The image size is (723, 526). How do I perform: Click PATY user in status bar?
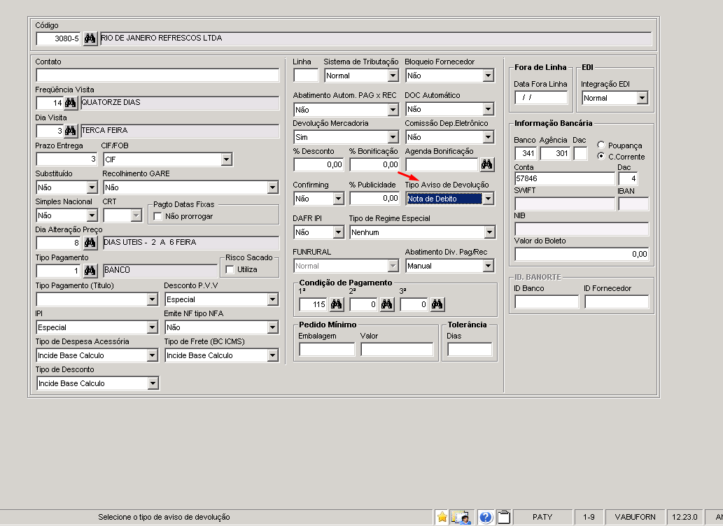(542, 517)
